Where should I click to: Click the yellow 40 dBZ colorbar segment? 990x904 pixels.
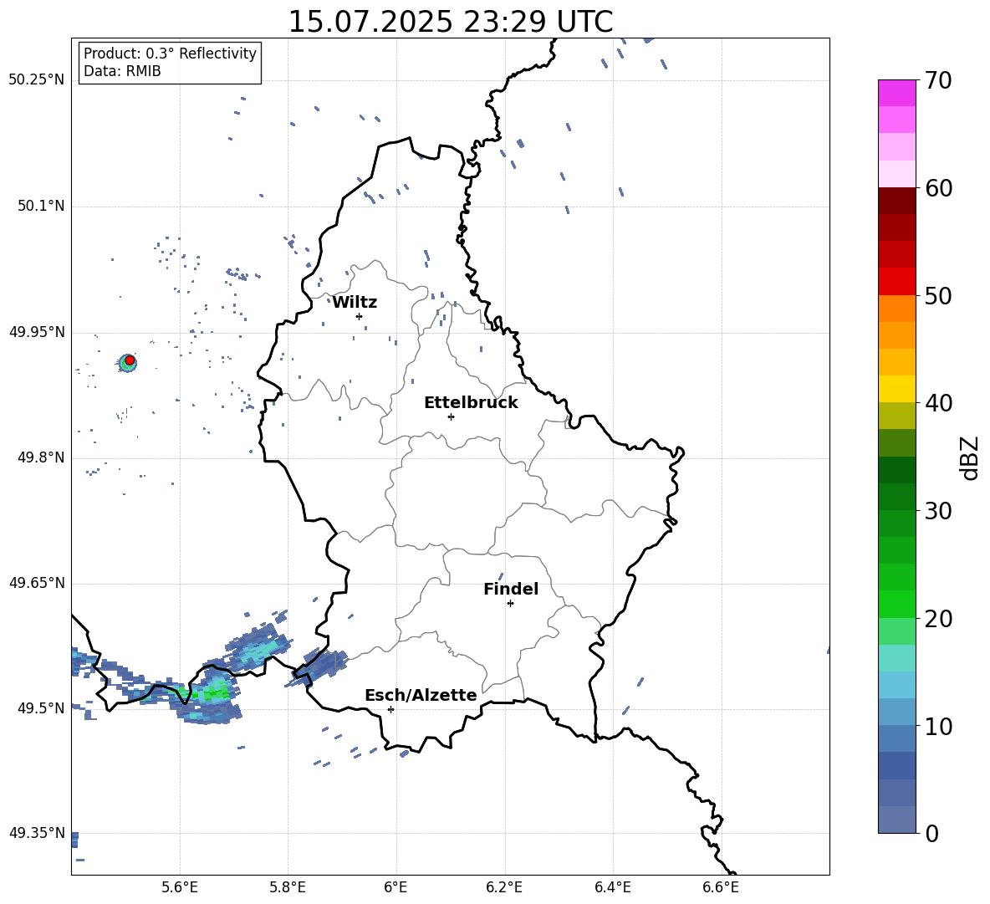pos(896,389)
